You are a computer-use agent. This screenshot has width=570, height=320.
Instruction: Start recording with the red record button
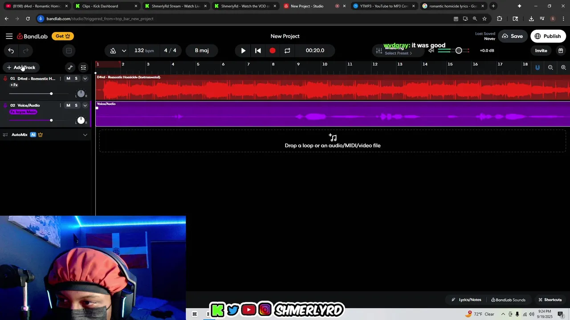(x=273, y=51)
